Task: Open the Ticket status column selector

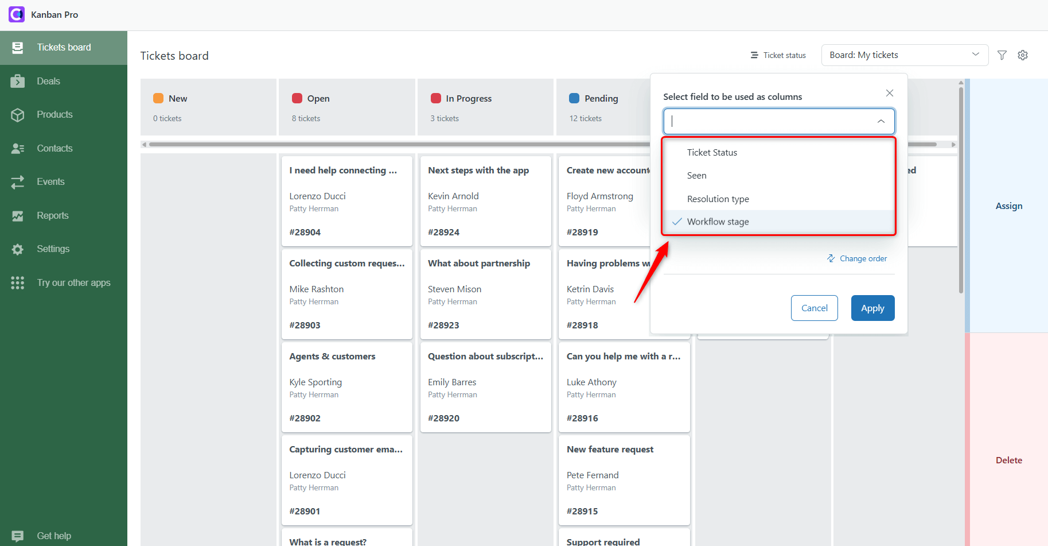Action: coord(778,55)
